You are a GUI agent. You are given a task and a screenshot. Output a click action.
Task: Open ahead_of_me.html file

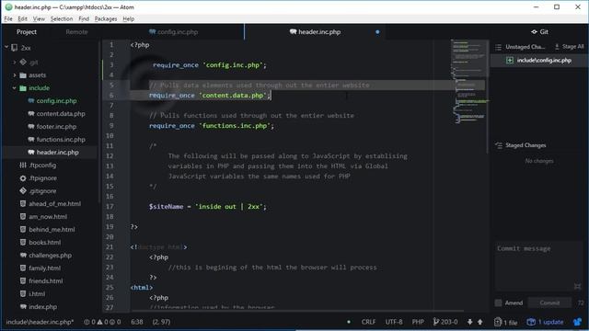click(55, 204)
